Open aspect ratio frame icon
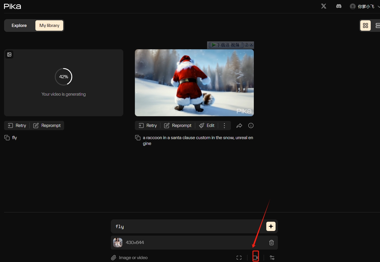This screenshot has width=380, height=262. (239, 258)
